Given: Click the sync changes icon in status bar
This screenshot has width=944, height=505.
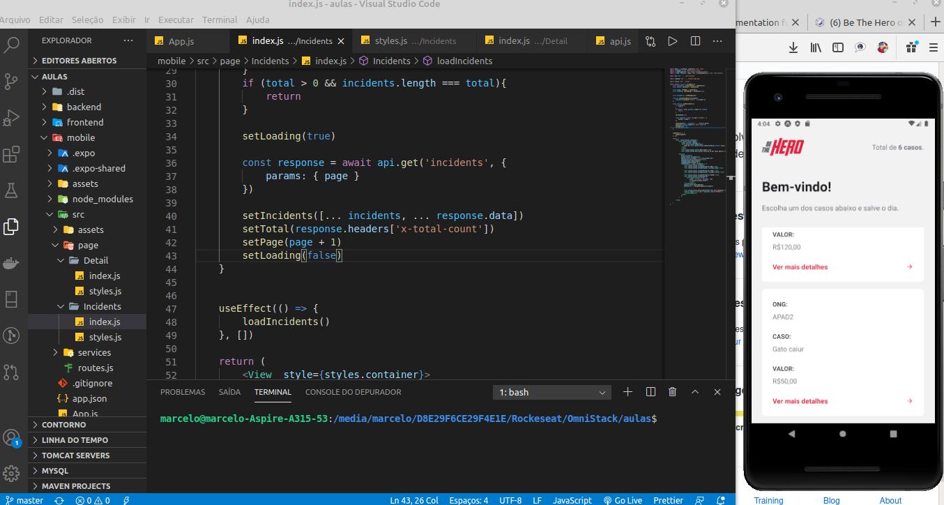Looking at the screenshot, I should pos(59,500).
